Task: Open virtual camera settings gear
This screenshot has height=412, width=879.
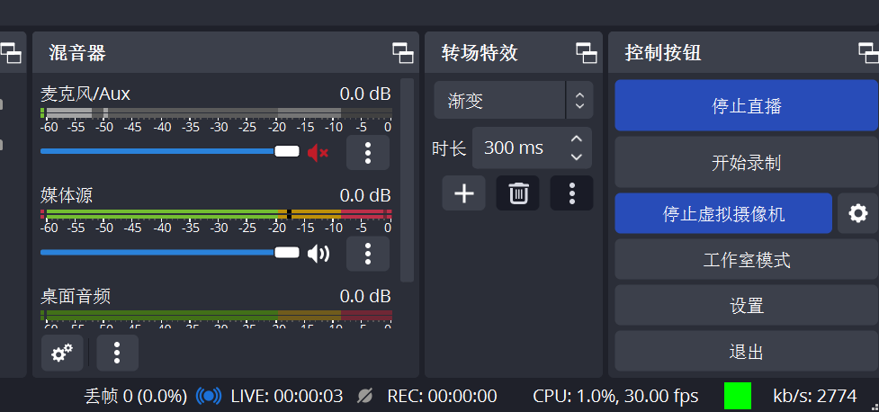Action: [x=857, y=213]
